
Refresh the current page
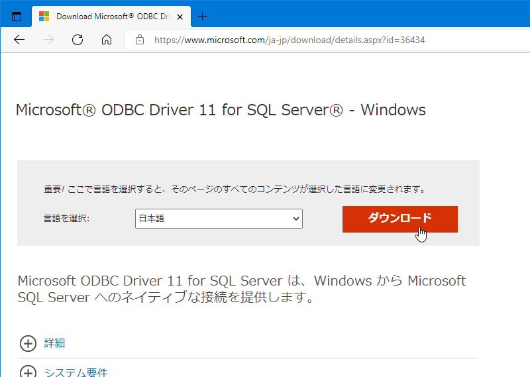tap(78, 40)
